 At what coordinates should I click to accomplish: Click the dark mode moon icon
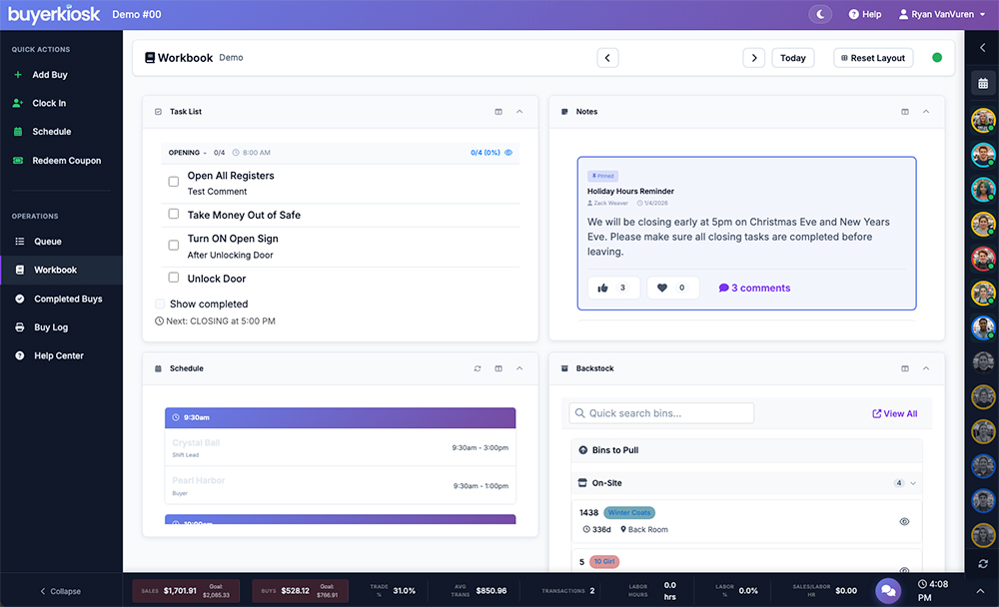[x=819, y=13]
